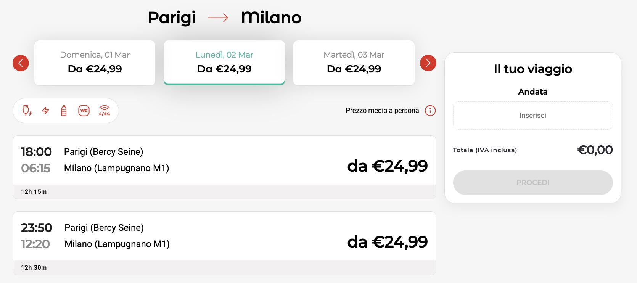Viewport: 637px width, 283px height.
Task: Click the Inserisci outbound trip field
Action: click(x=533, y=116)
